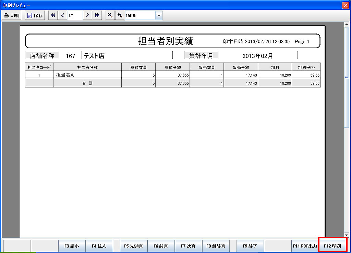351x253 pixels.
Task: Click the print icon button in top toolbar
Action: click(12, 15)
